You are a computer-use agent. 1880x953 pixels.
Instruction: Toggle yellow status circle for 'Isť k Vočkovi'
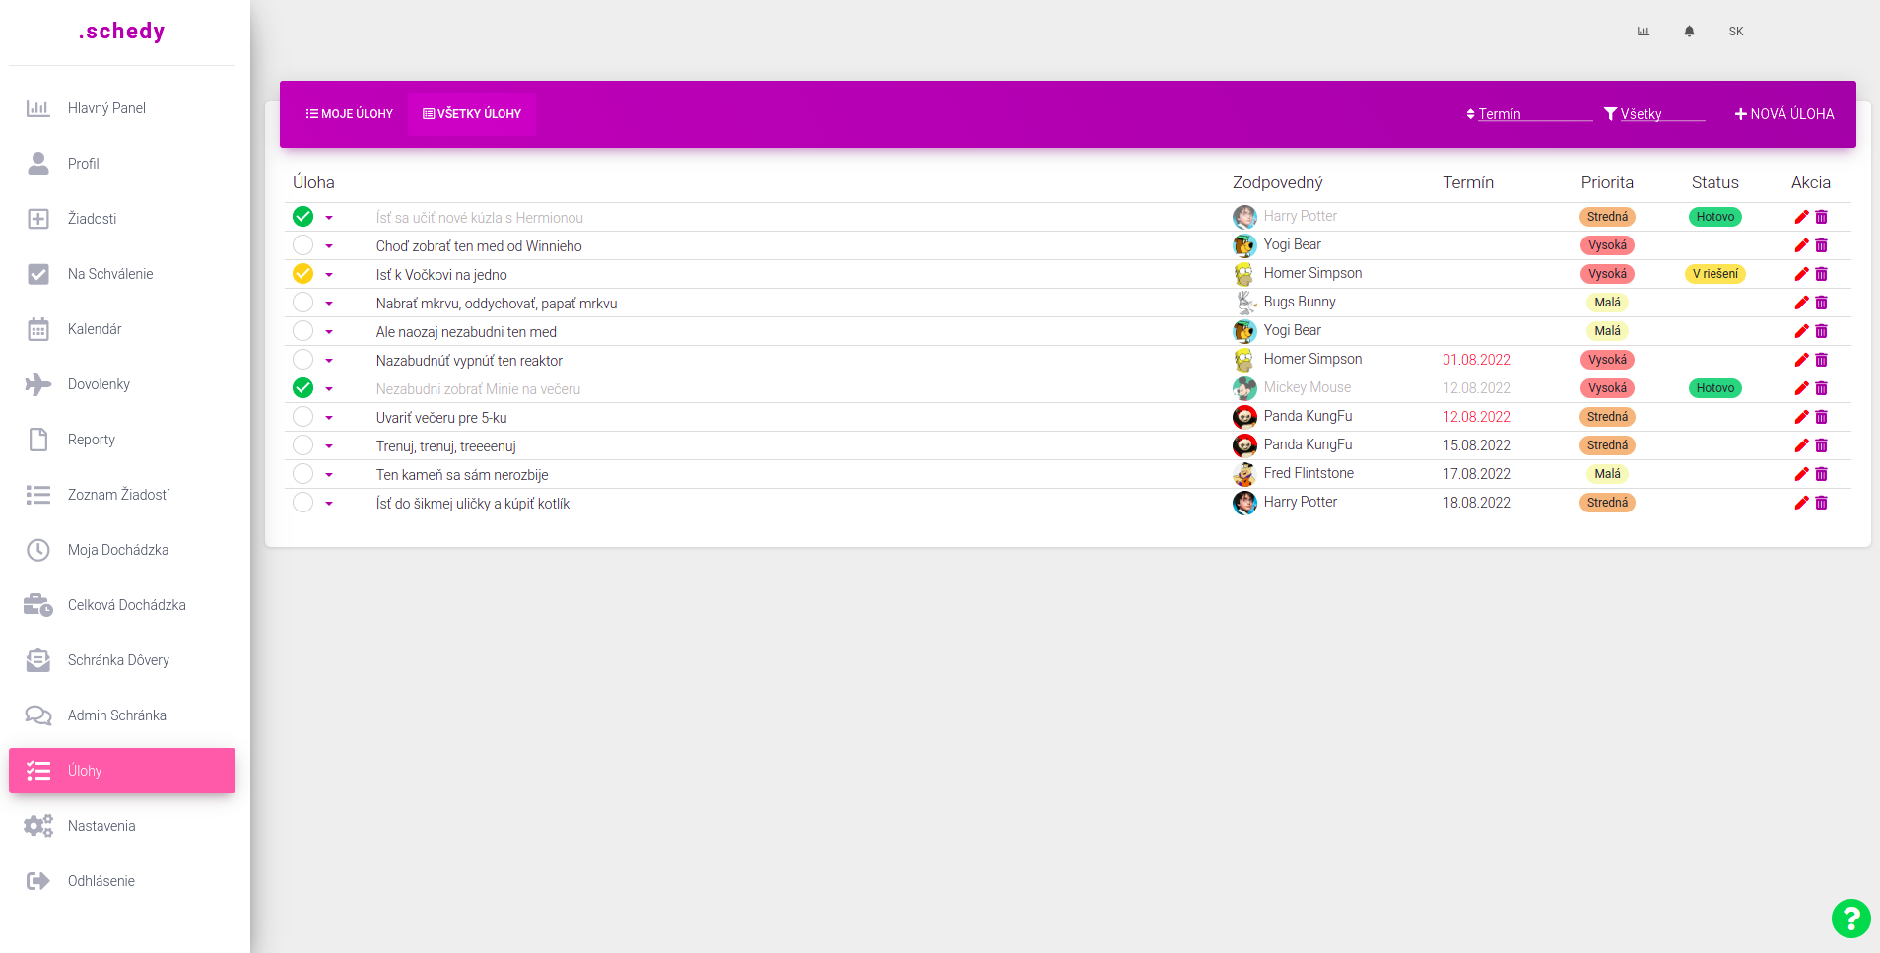(302, 274)
